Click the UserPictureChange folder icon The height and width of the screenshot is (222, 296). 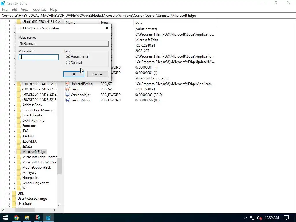(14, 199)
